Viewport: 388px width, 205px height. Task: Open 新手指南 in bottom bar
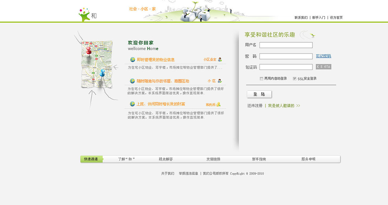259,159
